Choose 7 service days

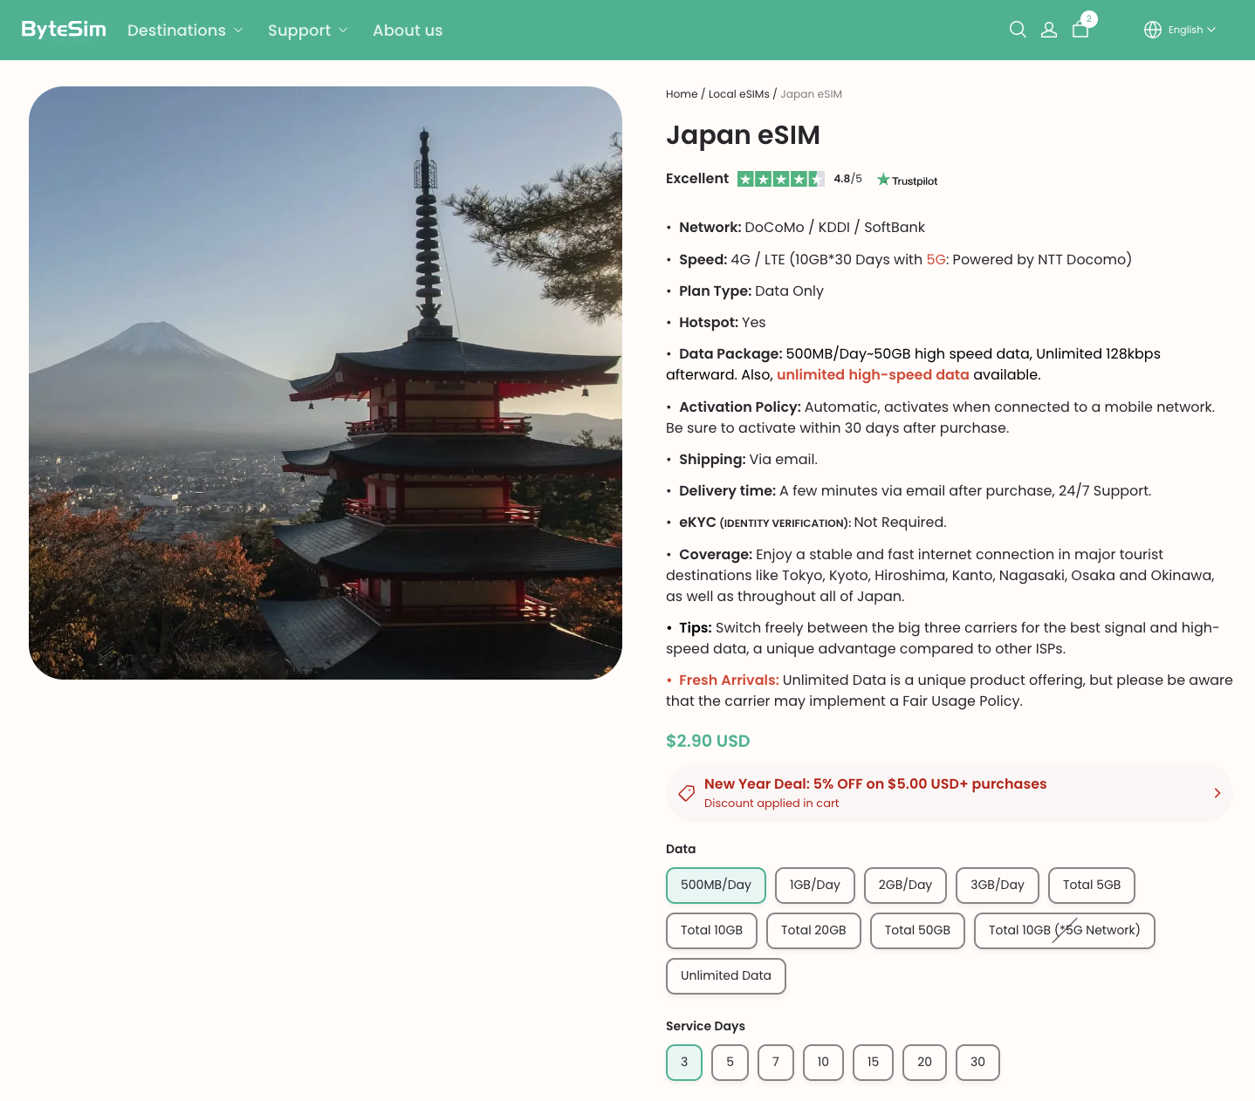[775, 1062]
